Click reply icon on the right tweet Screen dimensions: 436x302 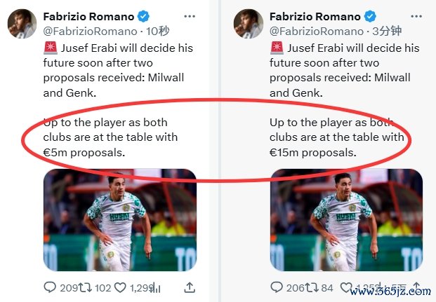(277, 287)
